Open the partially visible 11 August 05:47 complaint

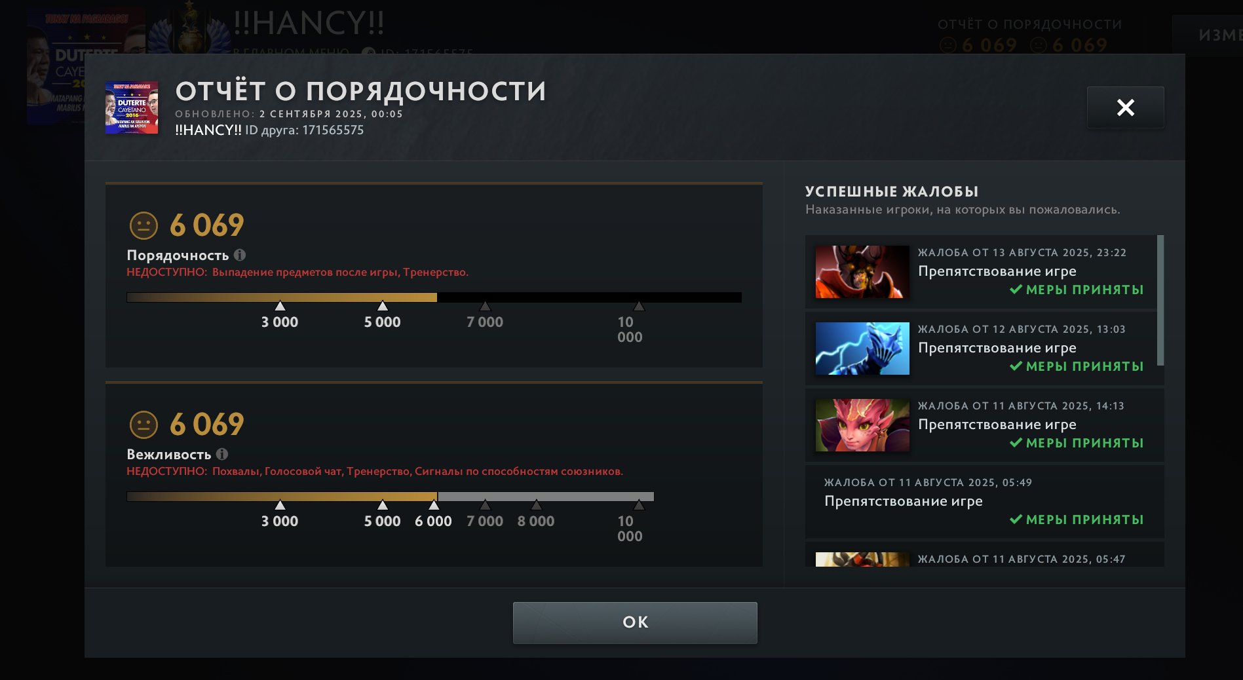984,554
